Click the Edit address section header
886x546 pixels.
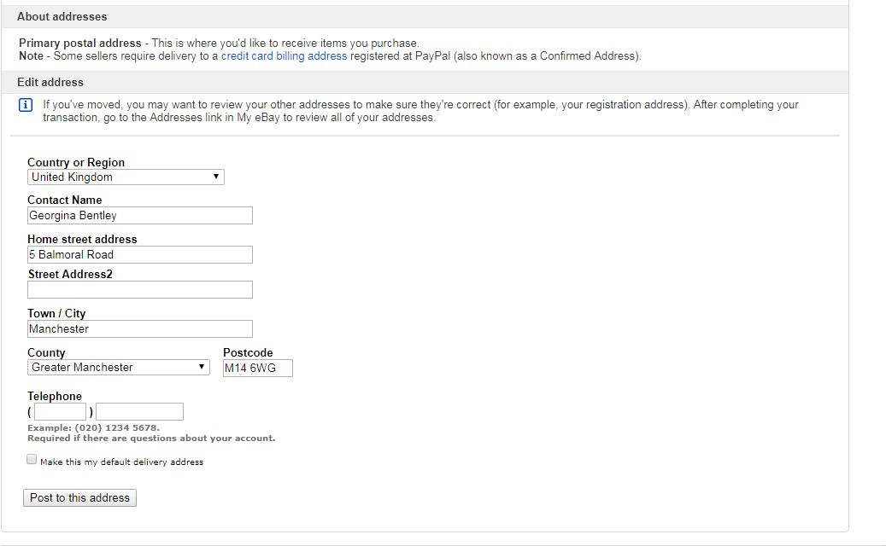[50, 83]
